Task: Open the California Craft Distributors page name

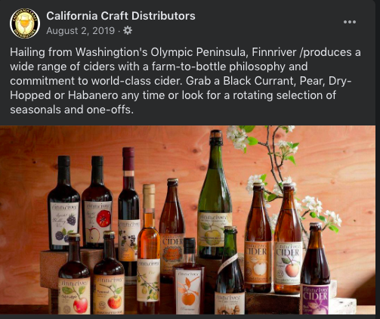Action: [x=121, y=16]
